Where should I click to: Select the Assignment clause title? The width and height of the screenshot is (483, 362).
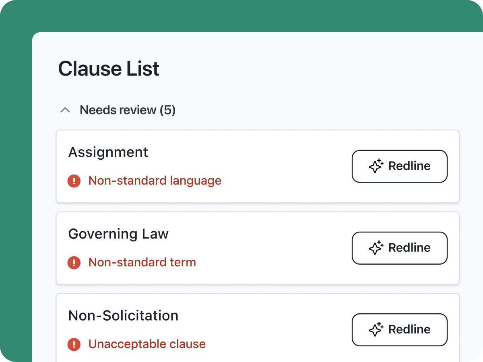pyautogui.click(x=108, y=152)
